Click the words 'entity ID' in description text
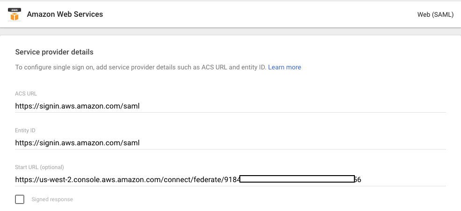The height and width of the screenshot is (211, 461). [253, 67]
